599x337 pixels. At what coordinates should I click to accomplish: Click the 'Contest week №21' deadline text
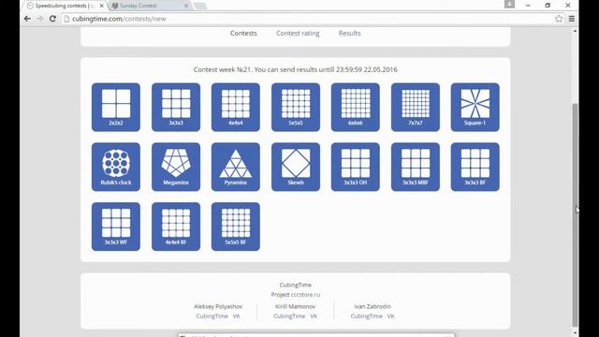(x=296, y=69)
